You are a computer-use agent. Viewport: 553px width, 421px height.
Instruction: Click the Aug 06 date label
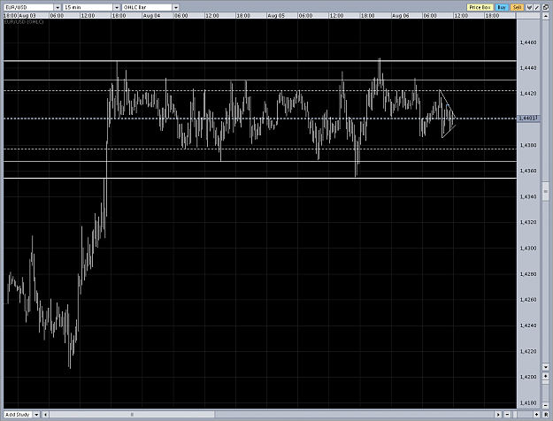(x=400, y=16)
